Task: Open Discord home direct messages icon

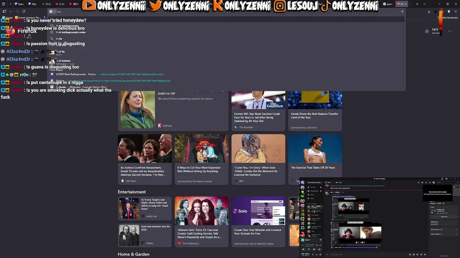Action: coord(303,182)
